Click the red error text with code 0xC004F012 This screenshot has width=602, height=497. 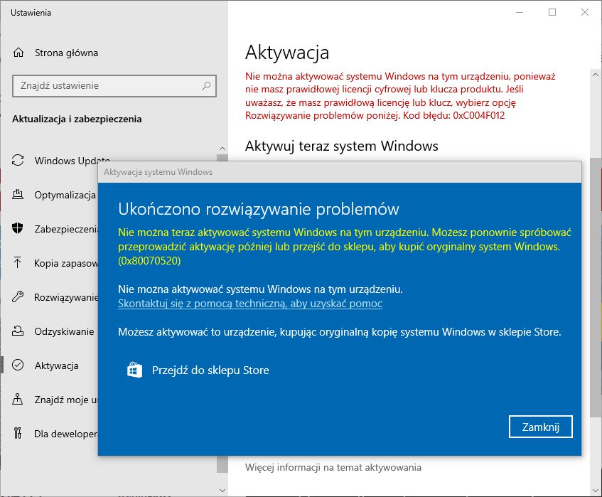pos(400,96)
